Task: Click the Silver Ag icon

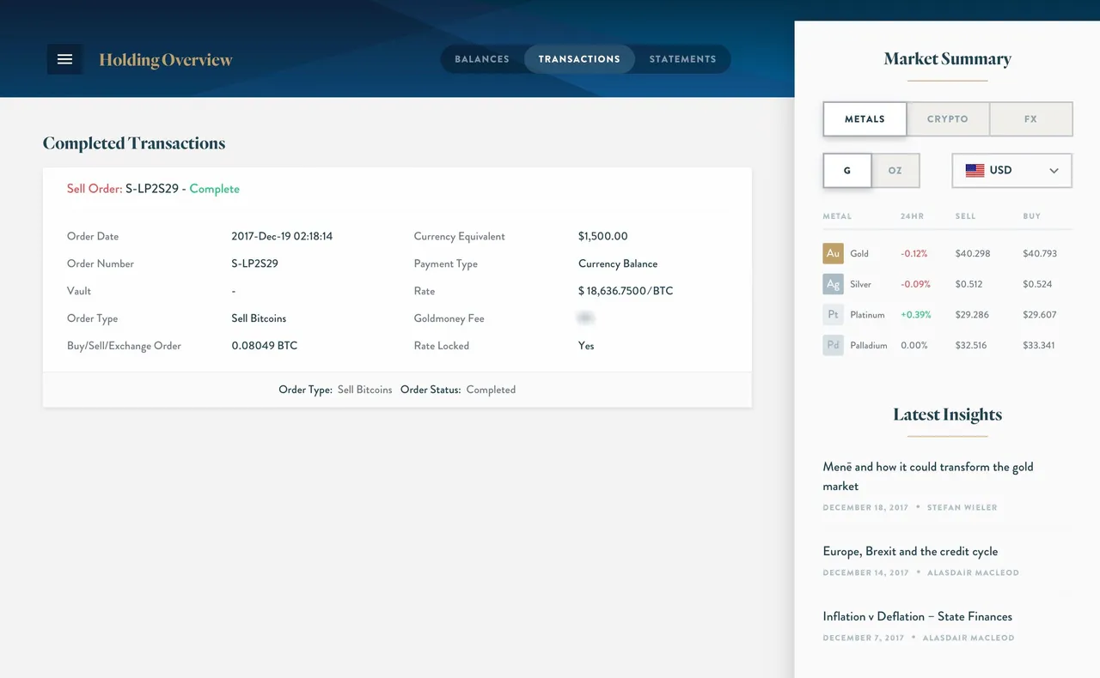Action: click(x=833, y=284)
